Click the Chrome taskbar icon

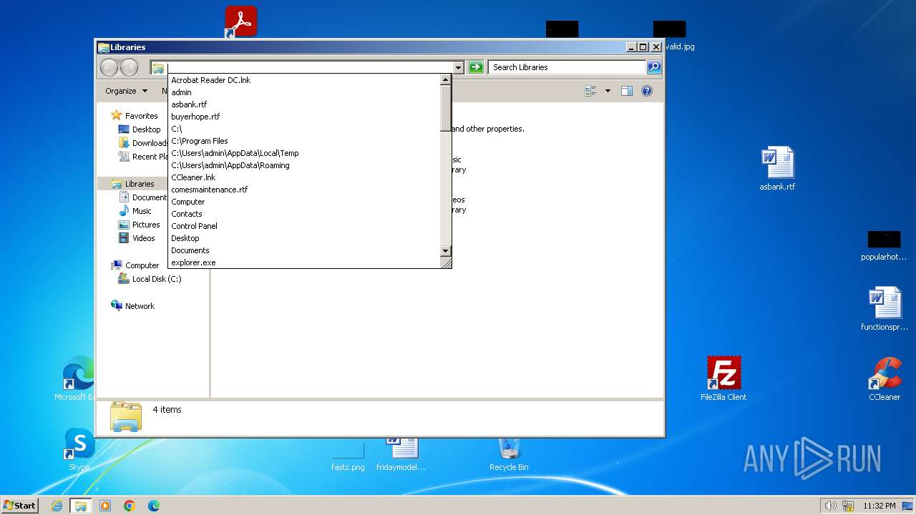coord(130,506)
